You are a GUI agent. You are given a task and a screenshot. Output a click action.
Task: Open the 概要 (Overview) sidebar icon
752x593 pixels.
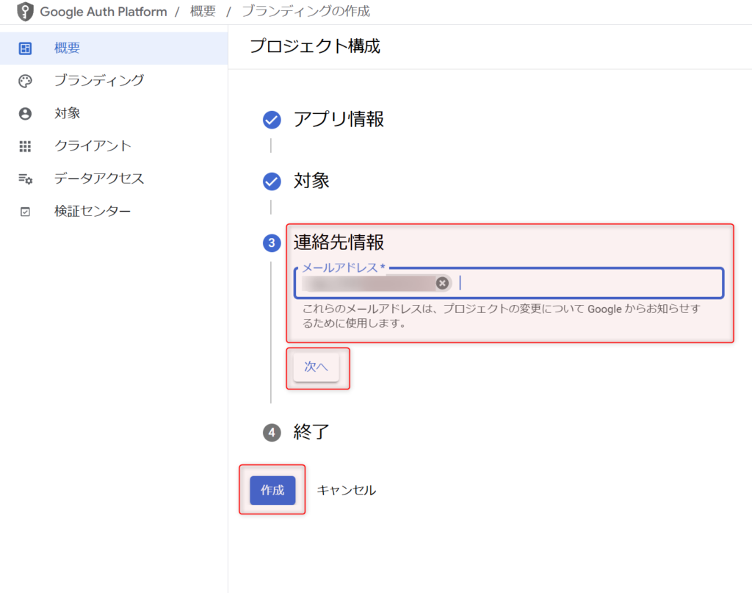pyautogui.click(x=25, y=47)
